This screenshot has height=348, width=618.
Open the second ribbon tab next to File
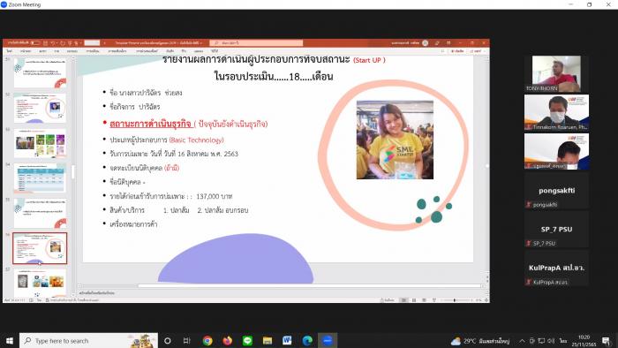[26, 51]
